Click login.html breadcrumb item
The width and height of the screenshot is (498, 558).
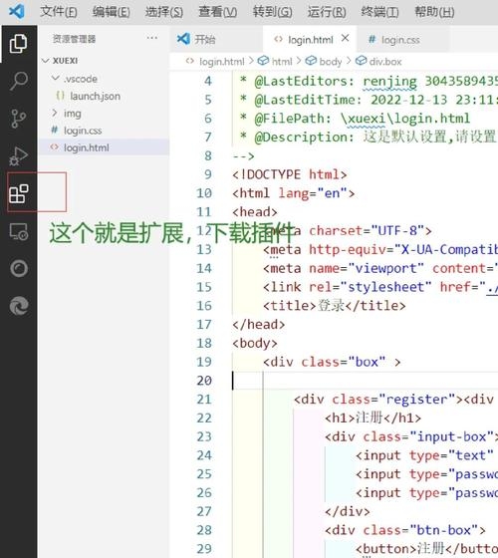pyautogui.click(x=215, y=62)
